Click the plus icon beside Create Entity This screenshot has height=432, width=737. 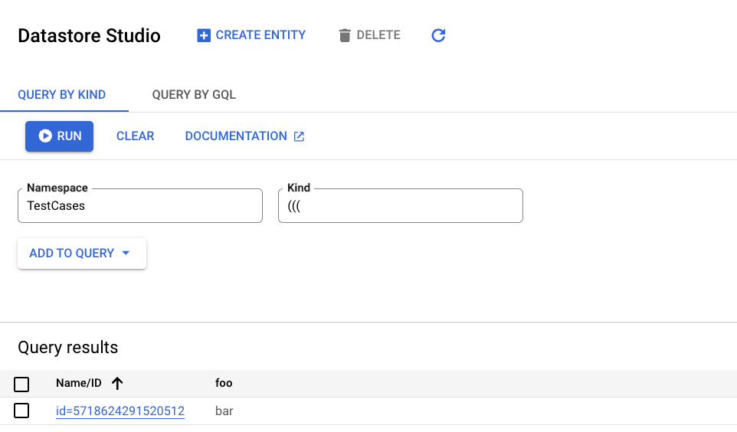click(x=204, y=35)
